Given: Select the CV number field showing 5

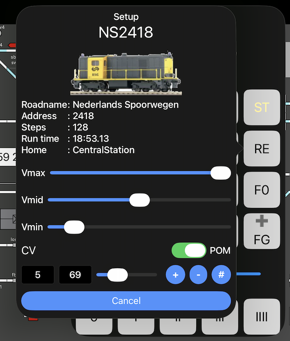Looking at the screenshot, I should click(x=38, y=275).
